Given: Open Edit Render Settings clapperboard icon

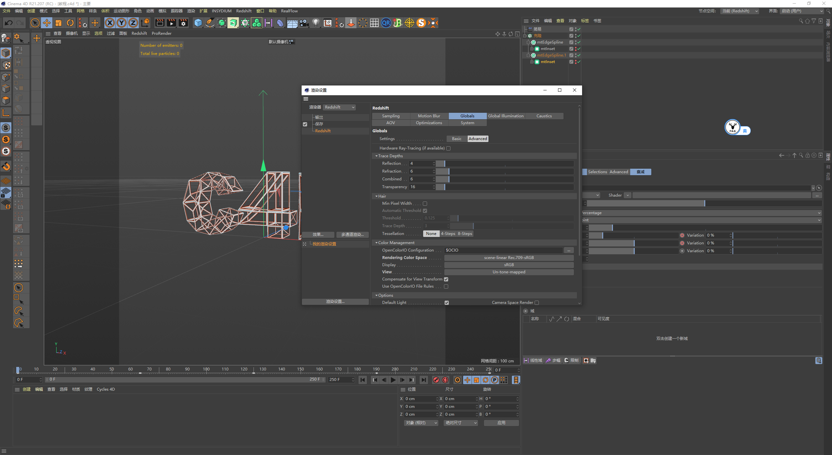Looking at the screenshot, I should 184,23.
